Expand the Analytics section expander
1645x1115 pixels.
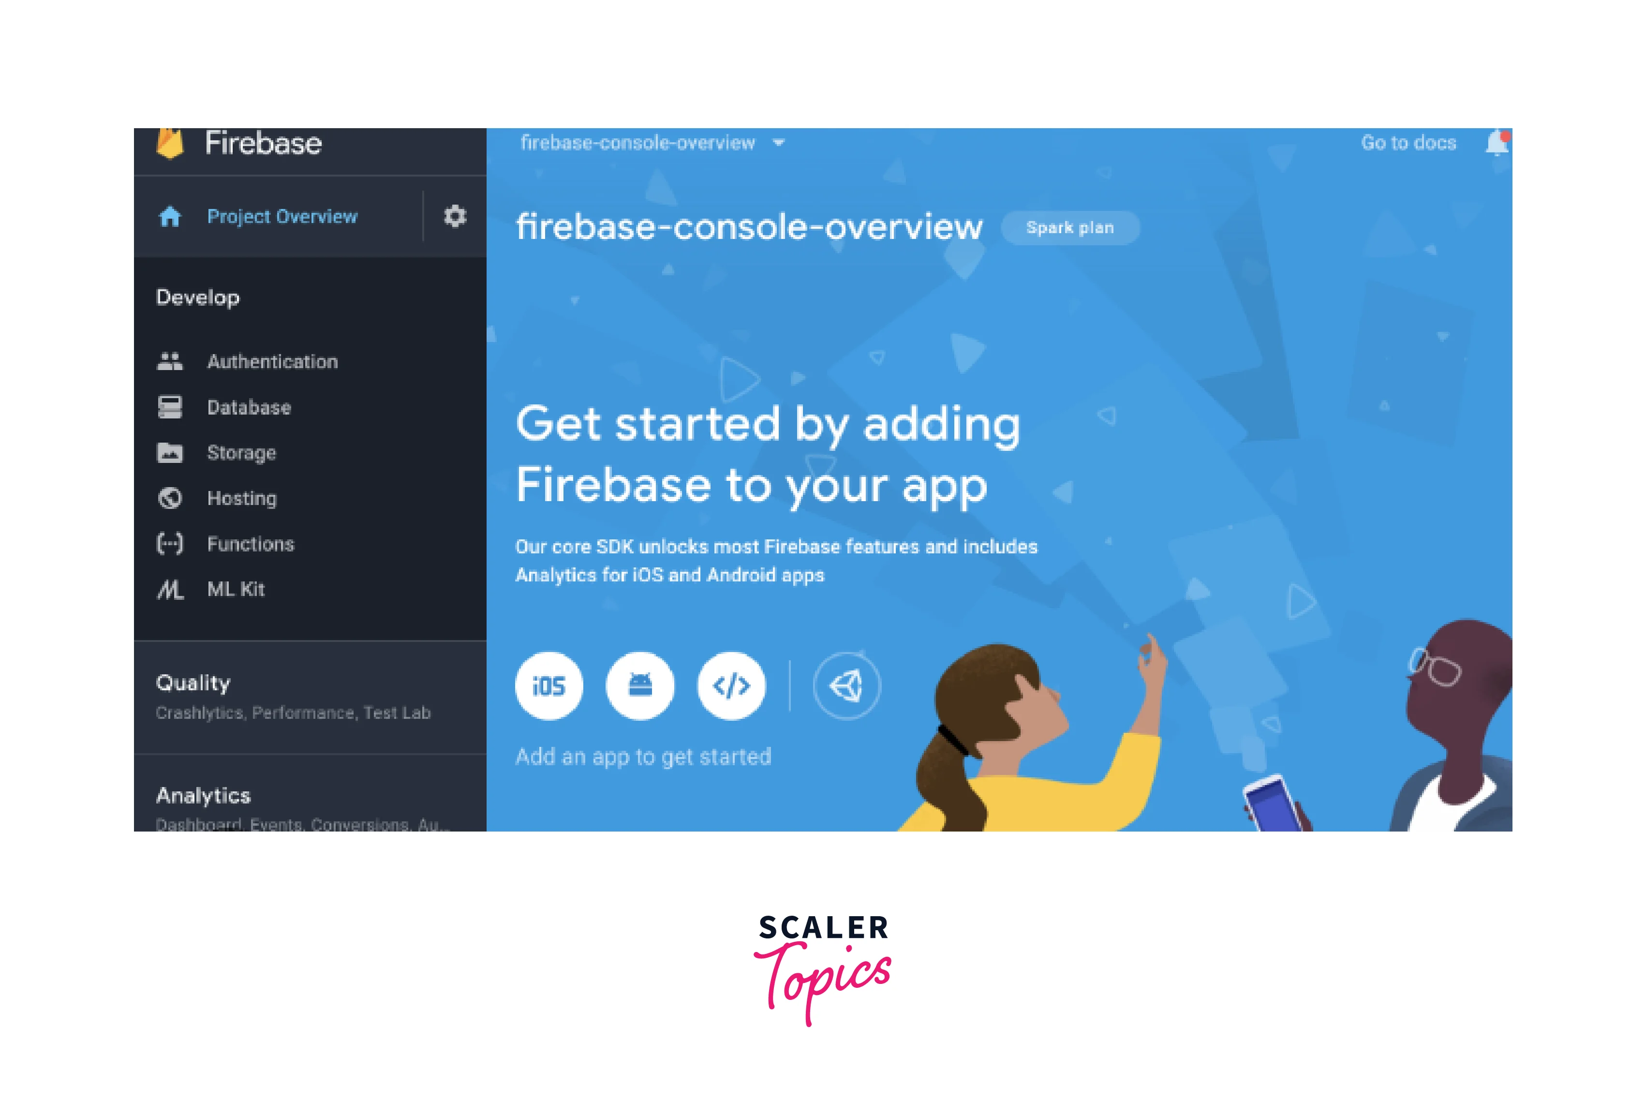(203, 793)
